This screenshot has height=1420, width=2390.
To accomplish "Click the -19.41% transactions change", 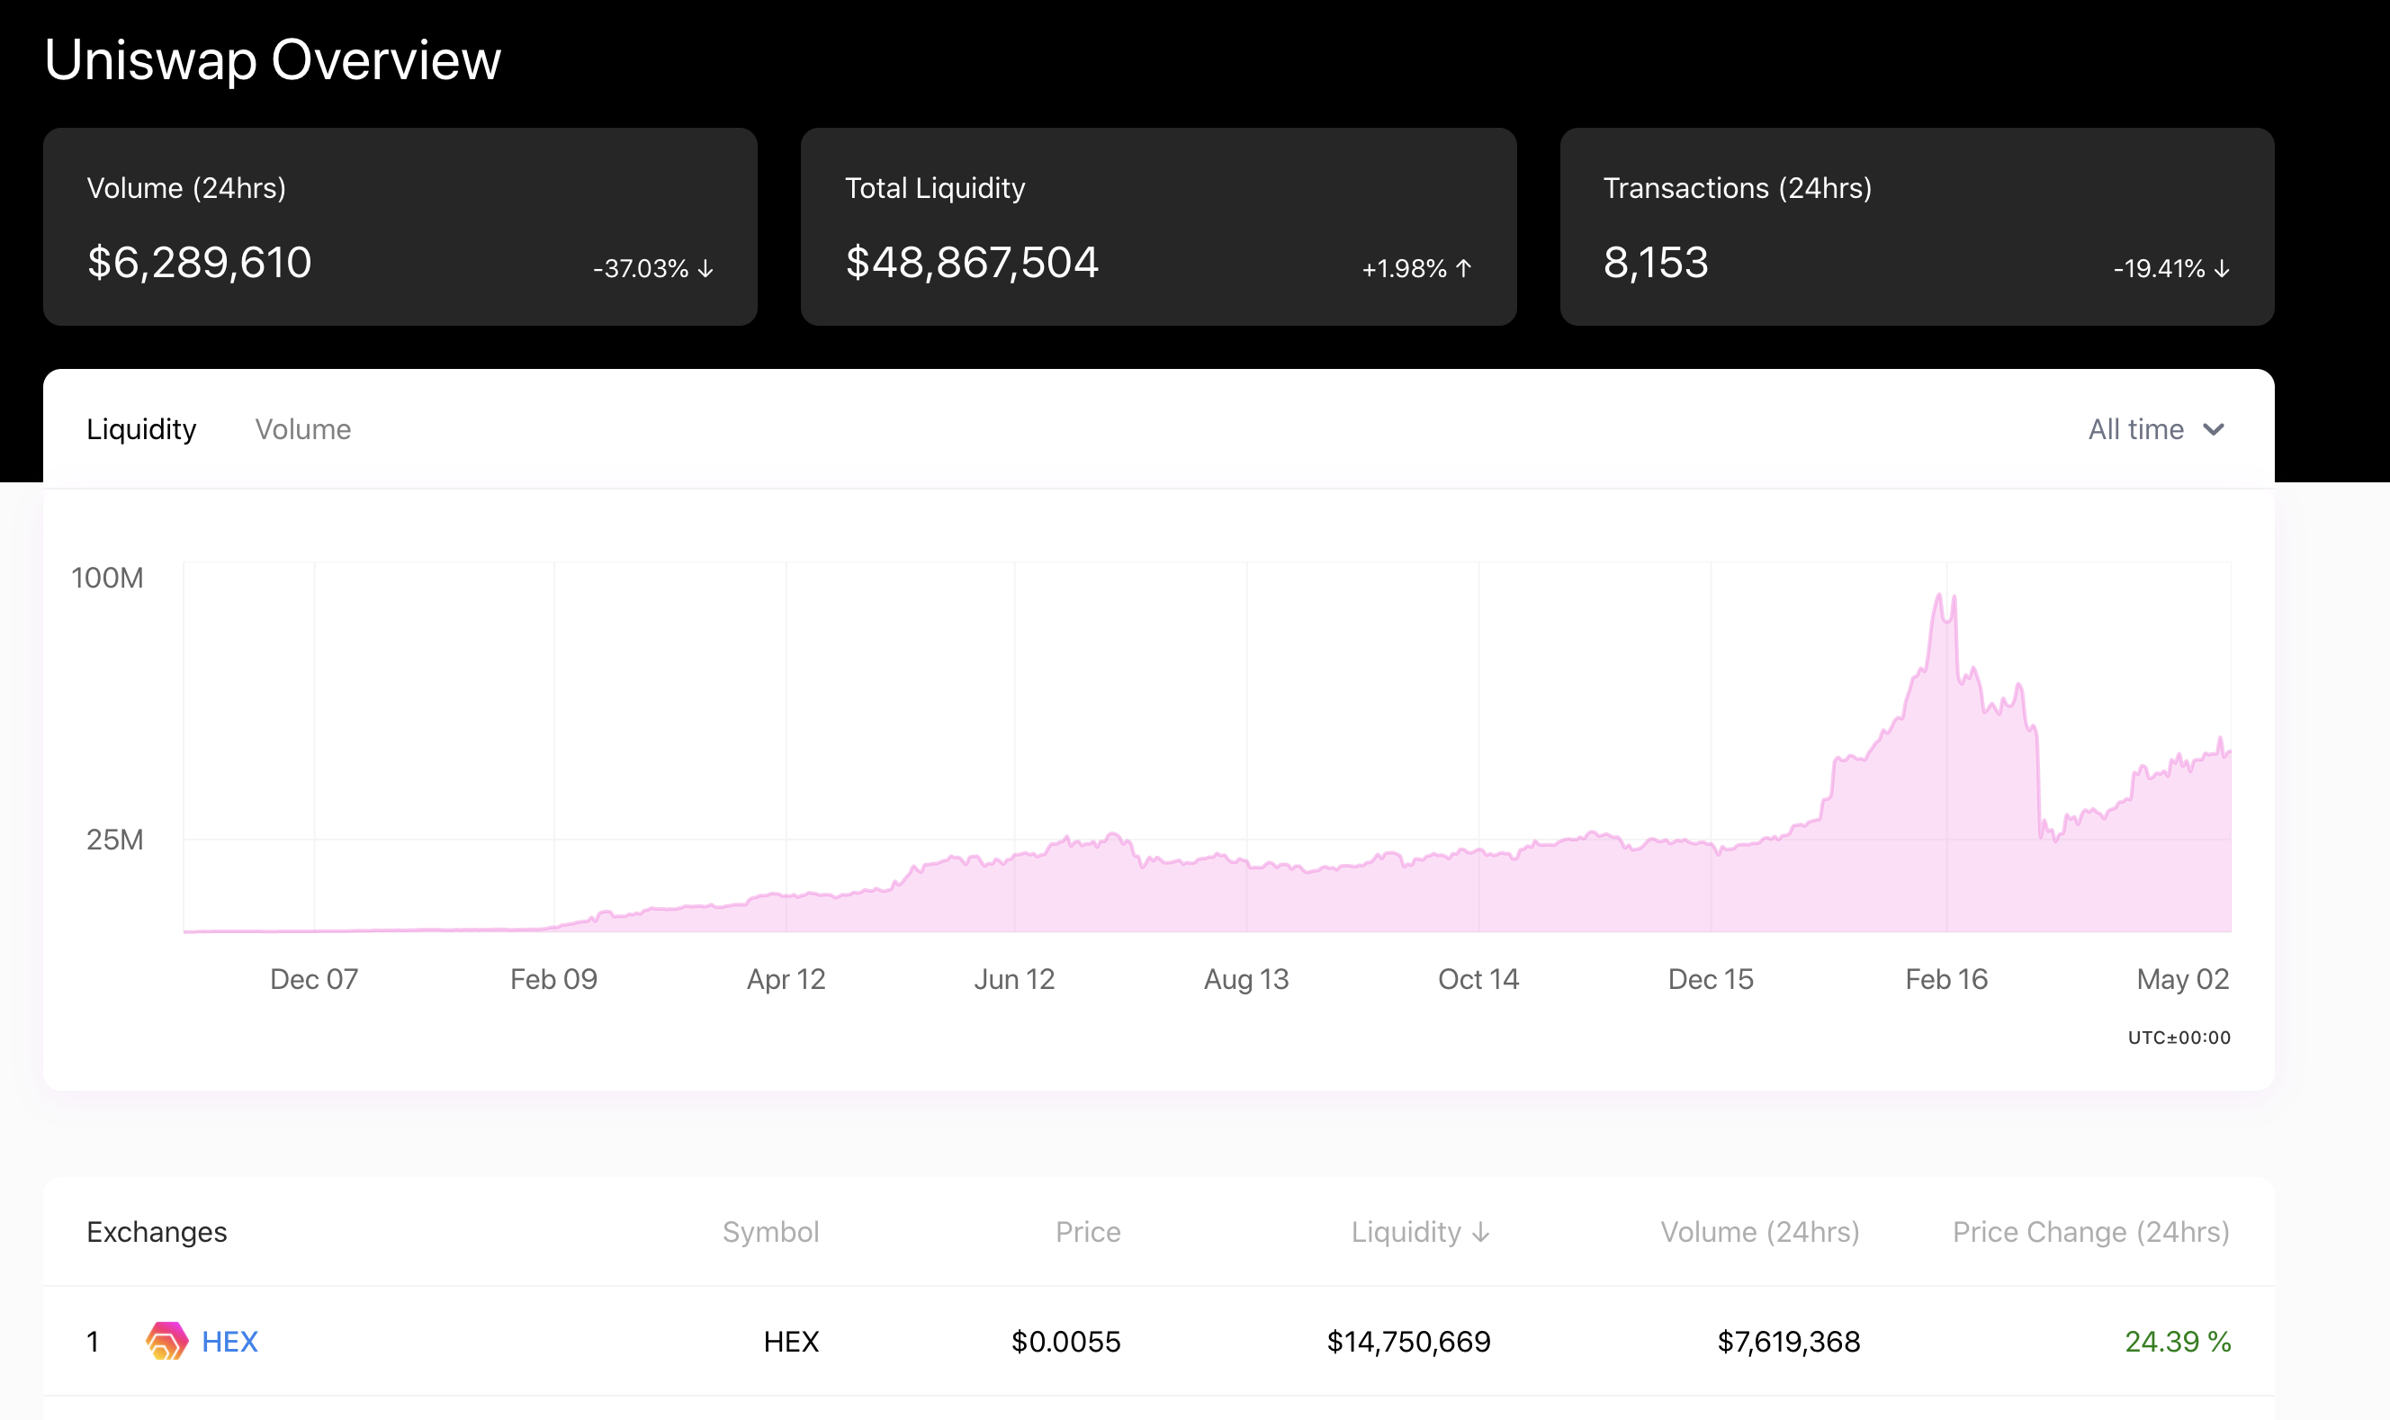I will (2160, 269).
